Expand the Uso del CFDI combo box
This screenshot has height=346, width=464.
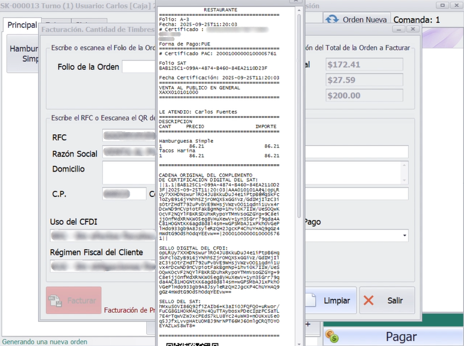pyautogui.click(x=102, y=235)
